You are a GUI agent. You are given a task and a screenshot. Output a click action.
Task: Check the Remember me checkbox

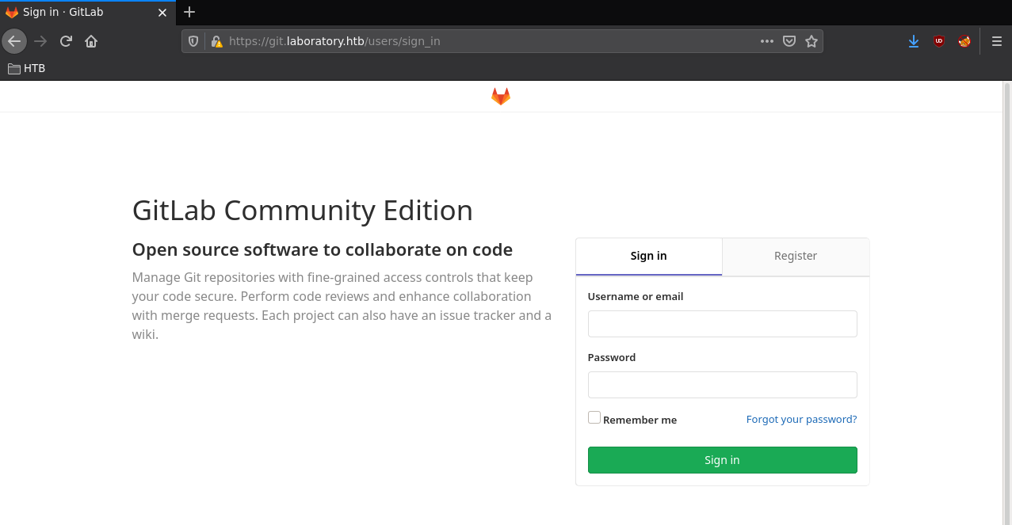click(594, 417)
